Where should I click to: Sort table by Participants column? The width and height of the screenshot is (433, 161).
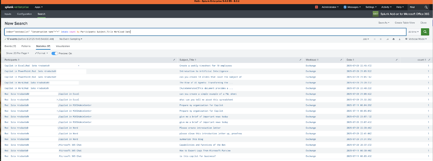tap(12, 60)
